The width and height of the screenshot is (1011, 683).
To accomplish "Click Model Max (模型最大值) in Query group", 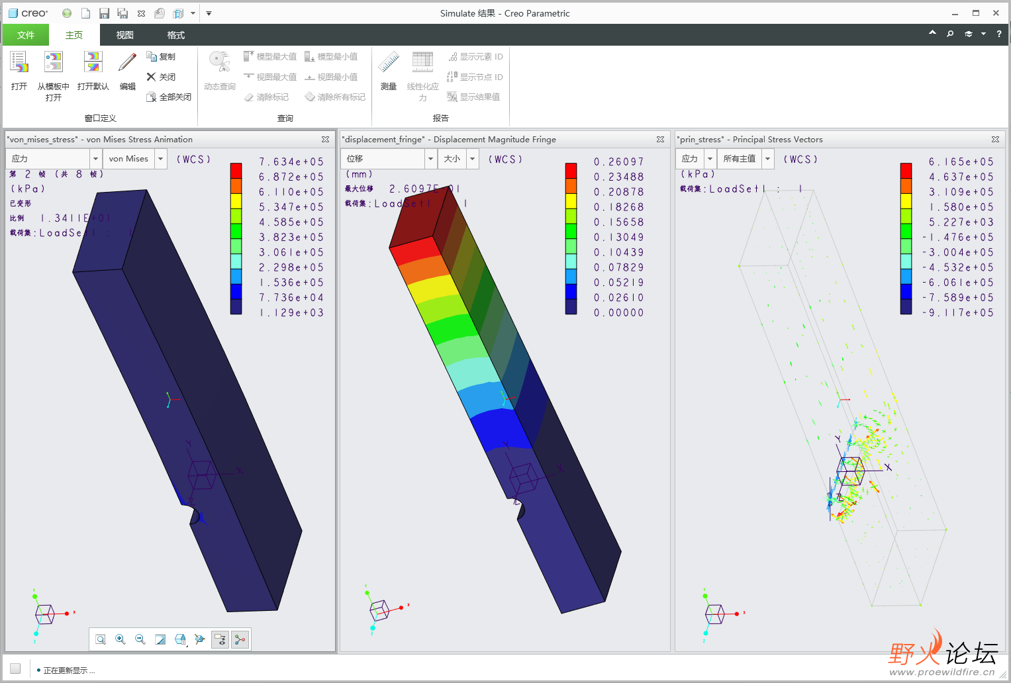I will click(x=270, y=57).
